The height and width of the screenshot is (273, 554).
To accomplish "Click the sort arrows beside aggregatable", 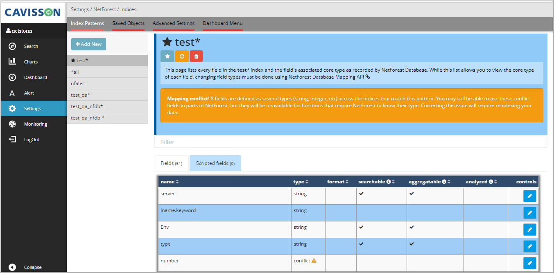I will (449, 182).
